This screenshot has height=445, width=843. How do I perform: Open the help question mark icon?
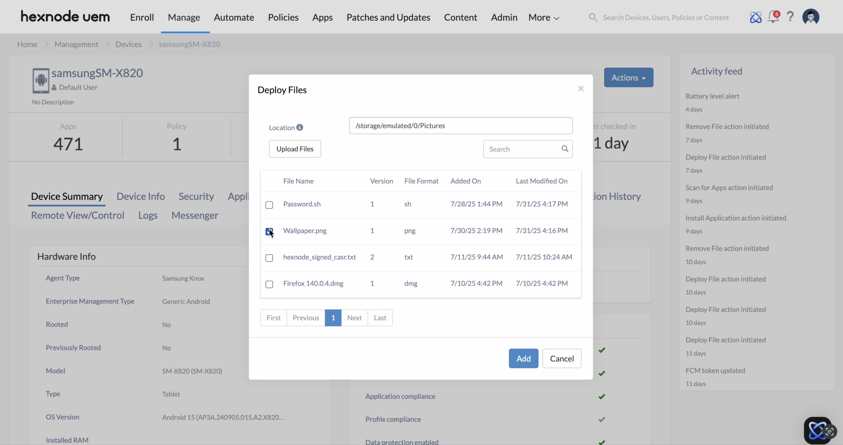pos(790,16)
